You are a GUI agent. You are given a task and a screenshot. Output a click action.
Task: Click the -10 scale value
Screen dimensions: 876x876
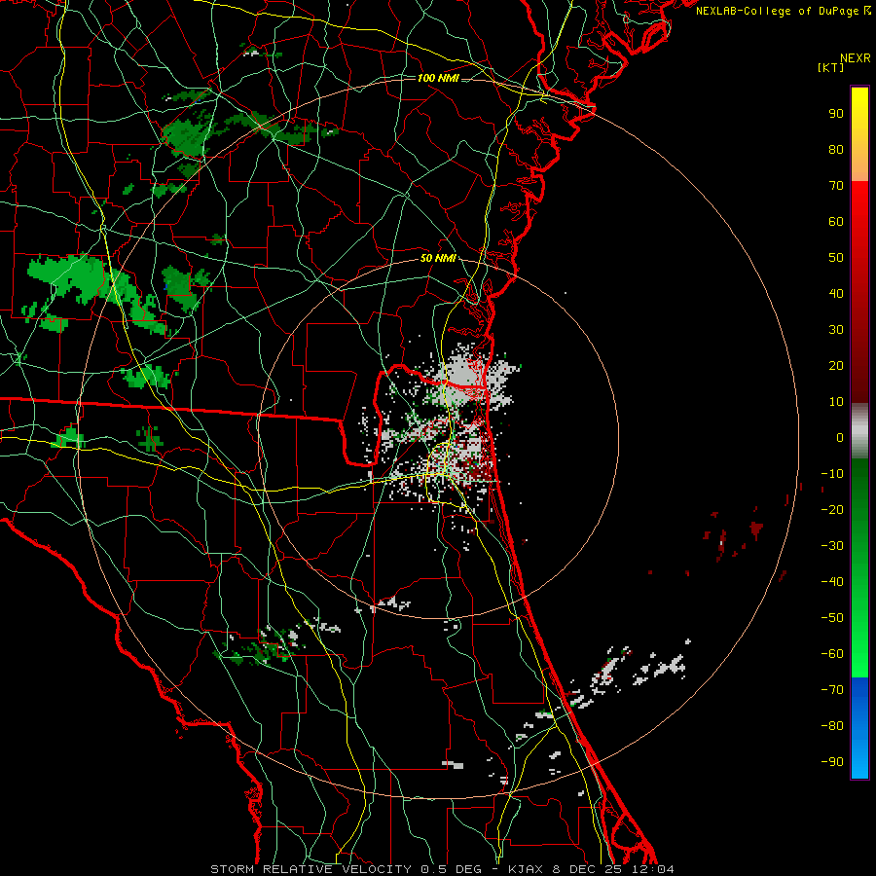[832, 474]
